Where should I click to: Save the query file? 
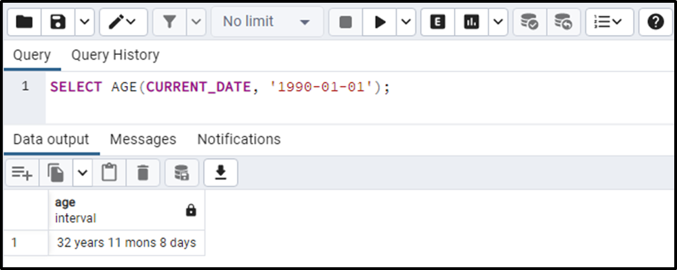click(x=58, y=21)
